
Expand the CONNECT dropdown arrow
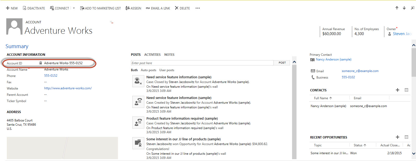point(74,8)
